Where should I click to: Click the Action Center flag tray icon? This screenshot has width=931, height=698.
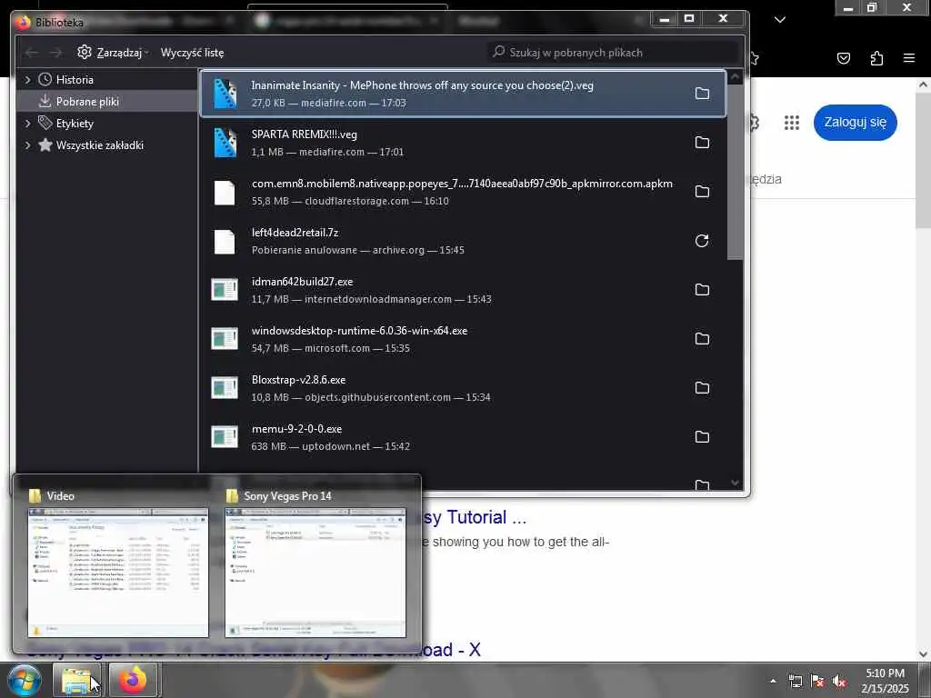pyautogui.click(x=817, y=682)
